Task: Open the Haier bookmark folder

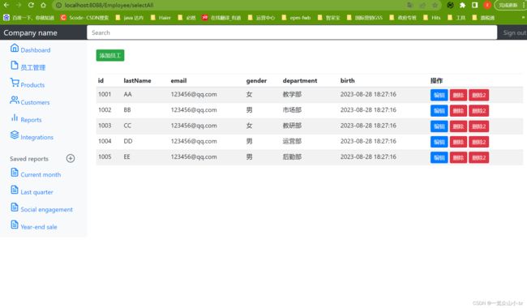Action: [x=161, y=18]
